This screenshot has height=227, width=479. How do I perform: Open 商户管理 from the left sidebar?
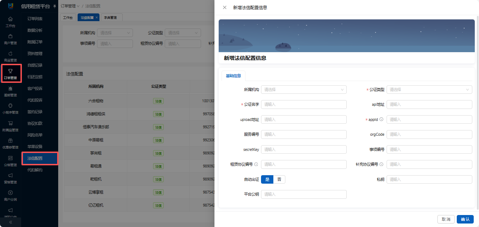tap(10, 36)
